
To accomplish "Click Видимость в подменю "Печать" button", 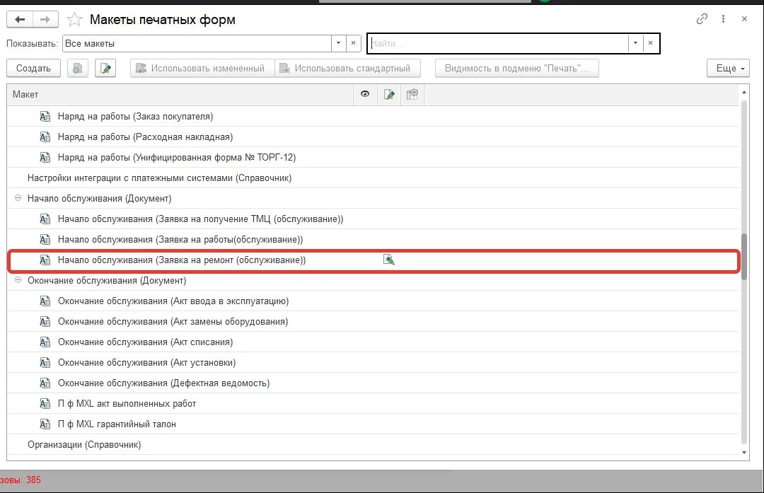I will (516, 68).
